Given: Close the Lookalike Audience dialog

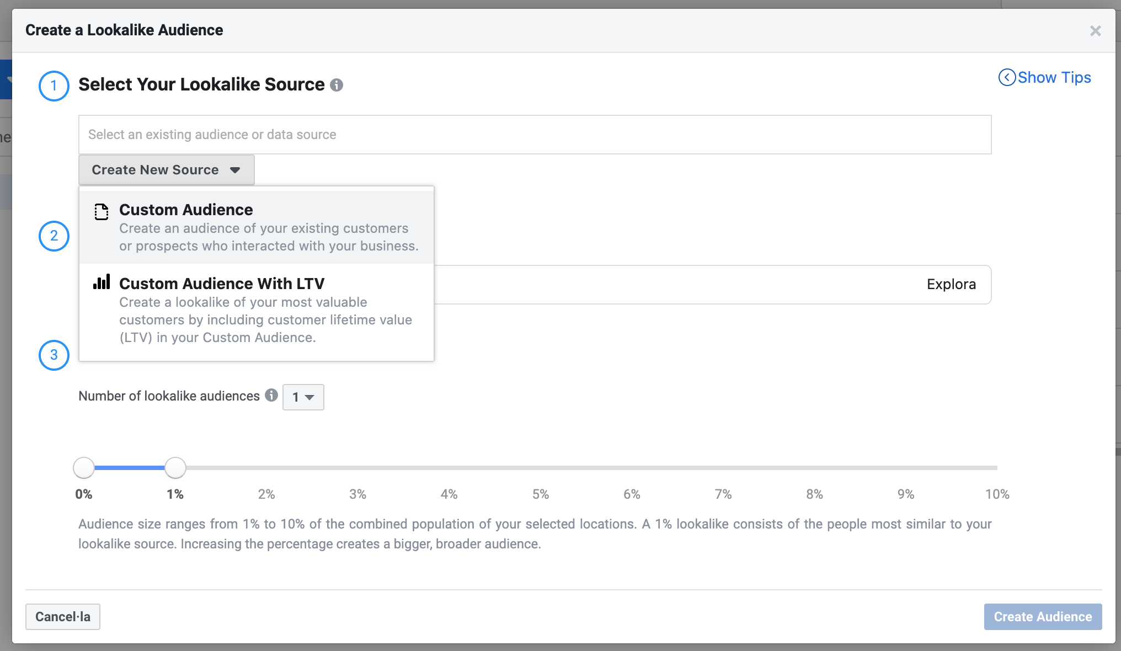Looking at the screenshot, I should pos(1095,31).
